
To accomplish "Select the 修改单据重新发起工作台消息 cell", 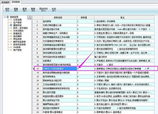I will 60,37.
